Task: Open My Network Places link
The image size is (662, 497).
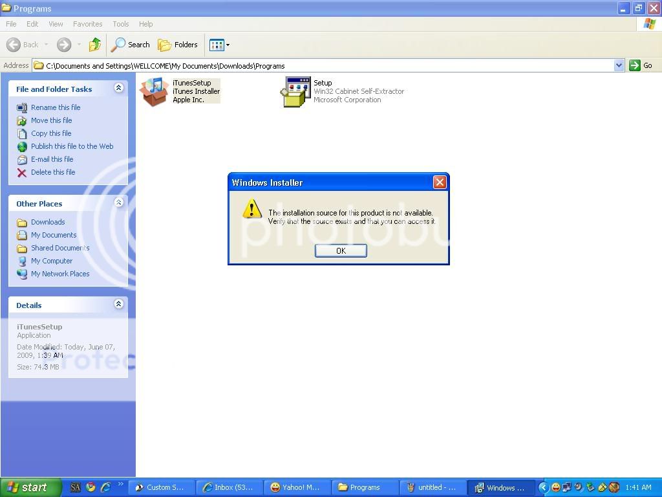Action: tap(60, 274)
